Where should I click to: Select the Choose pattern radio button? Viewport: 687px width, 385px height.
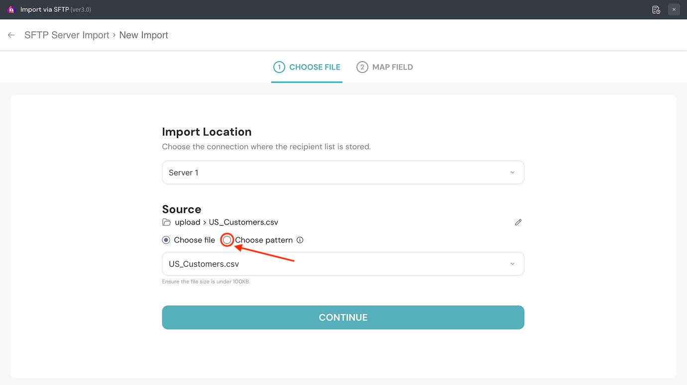click(228, 240)
